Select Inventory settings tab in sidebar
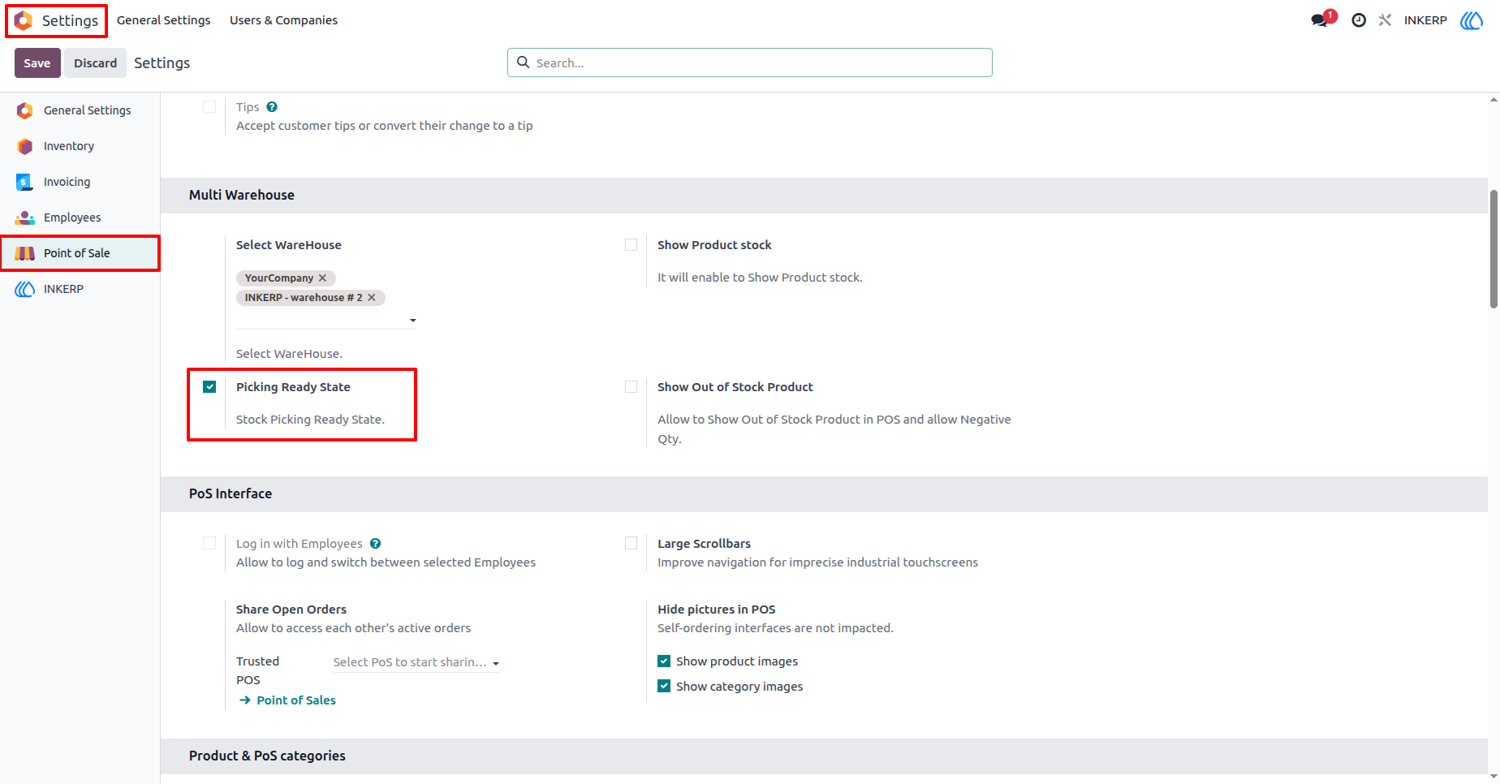The width and height of the screenshot is (1500, 784). pos(80,146)
